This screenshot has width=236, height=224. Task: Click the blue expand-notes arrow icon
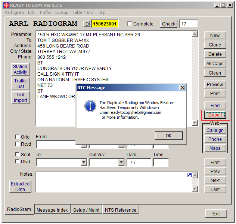pos(189,175)
